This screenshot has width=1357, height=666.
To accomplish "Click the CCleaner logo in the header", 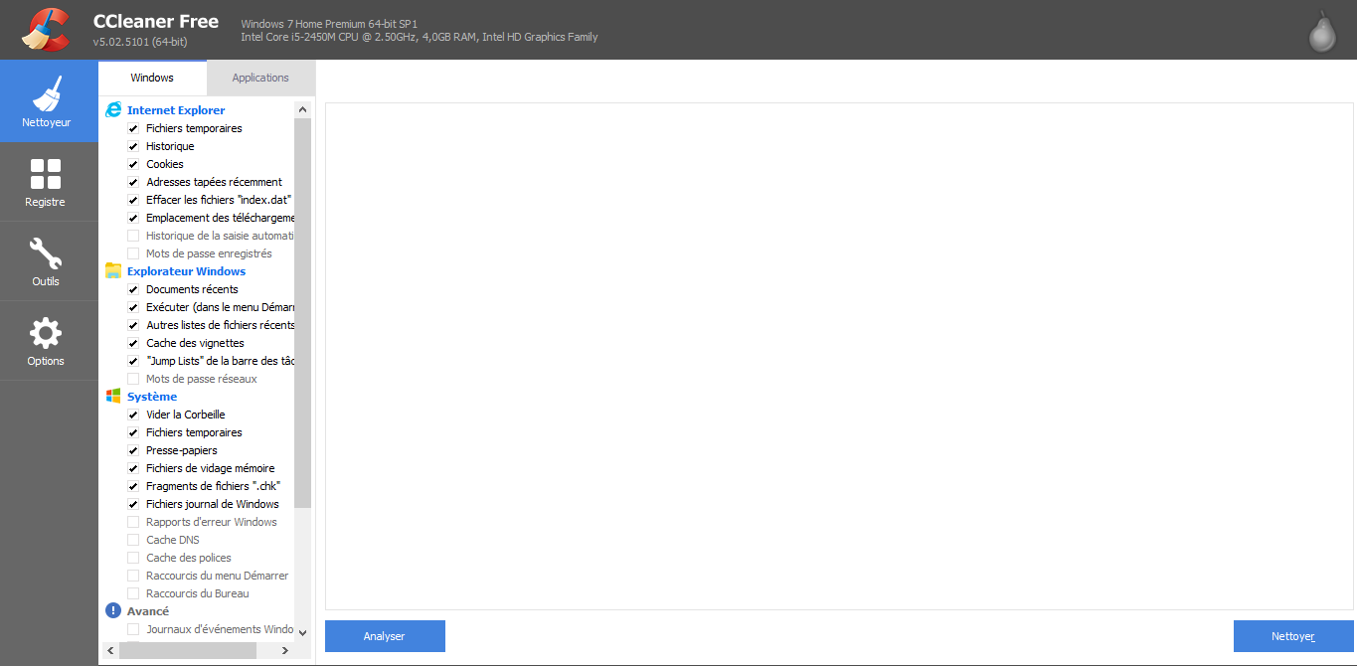I will click(x=45, y=29).
